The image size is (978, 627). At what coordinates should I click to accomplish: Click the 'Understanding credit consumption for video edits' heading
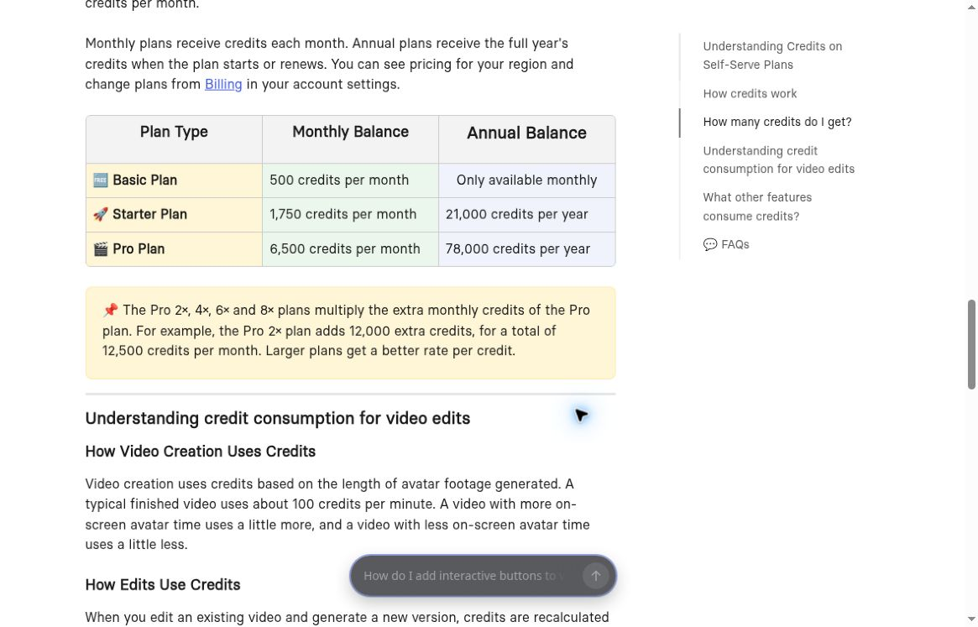[x=278, y=418]
